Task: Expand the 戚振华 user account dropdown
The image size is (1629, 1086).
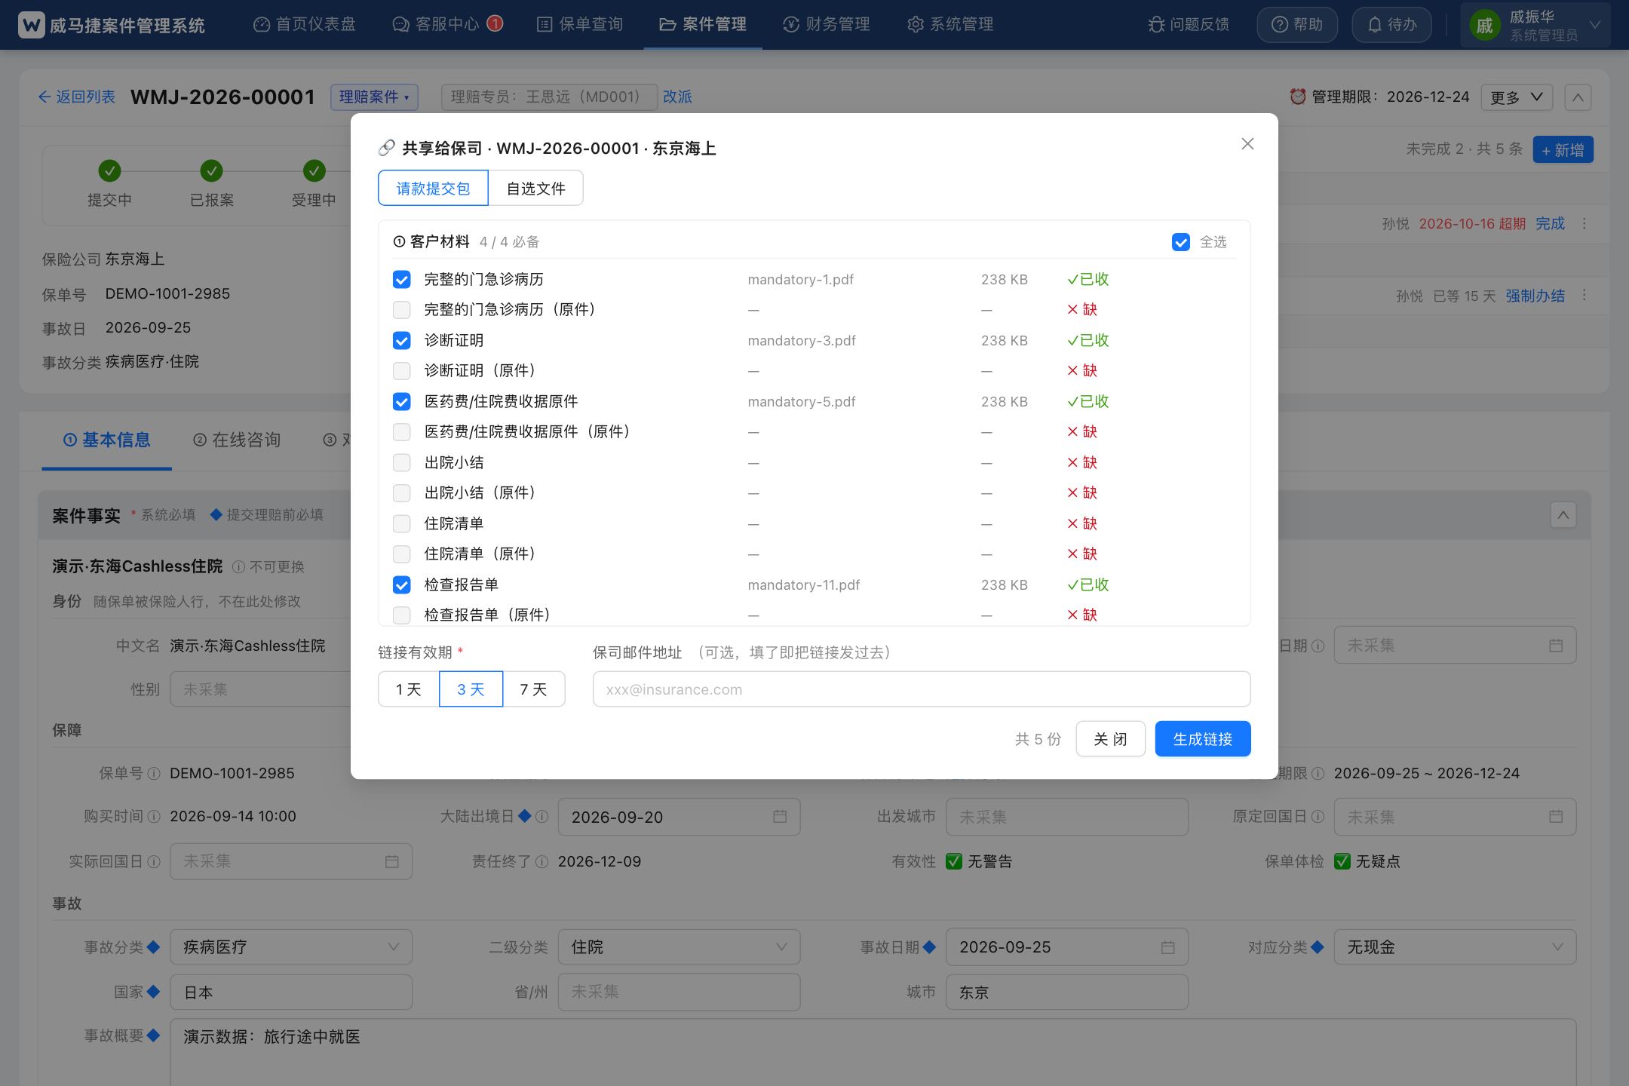Action: tap(1535, 25)
